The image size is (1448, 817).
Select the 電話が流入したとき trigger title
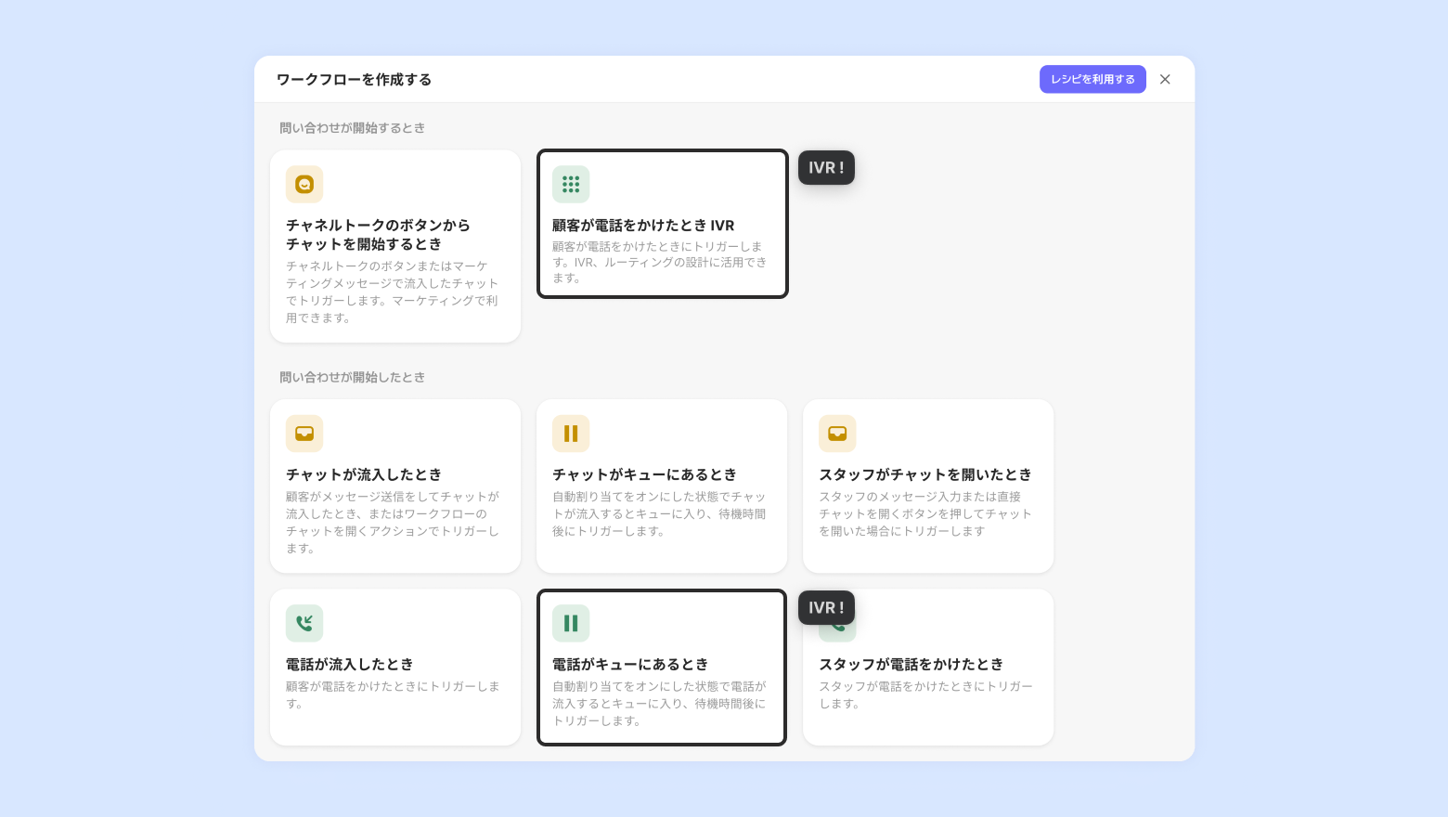[x=349, y=664]
